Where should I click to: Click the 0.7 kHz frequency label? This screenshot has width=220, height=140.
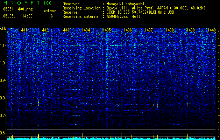click(x=3, y=115)
